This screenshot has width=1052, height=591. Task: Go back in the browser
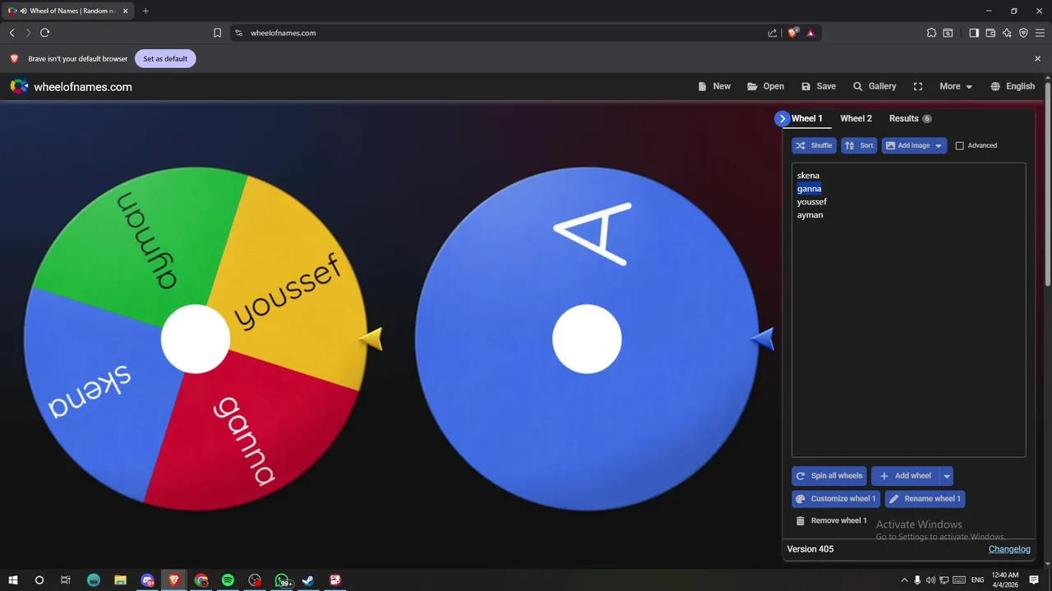coord(12,33)
